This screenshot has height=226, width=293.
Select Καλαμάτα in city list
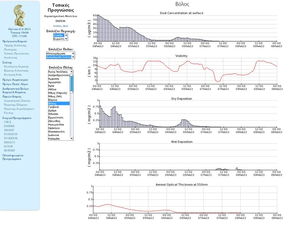point(59,139)
